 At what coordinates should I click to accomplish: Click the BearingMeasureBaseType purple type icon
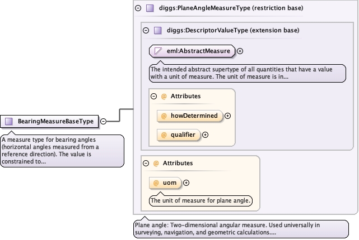[8, 121]
